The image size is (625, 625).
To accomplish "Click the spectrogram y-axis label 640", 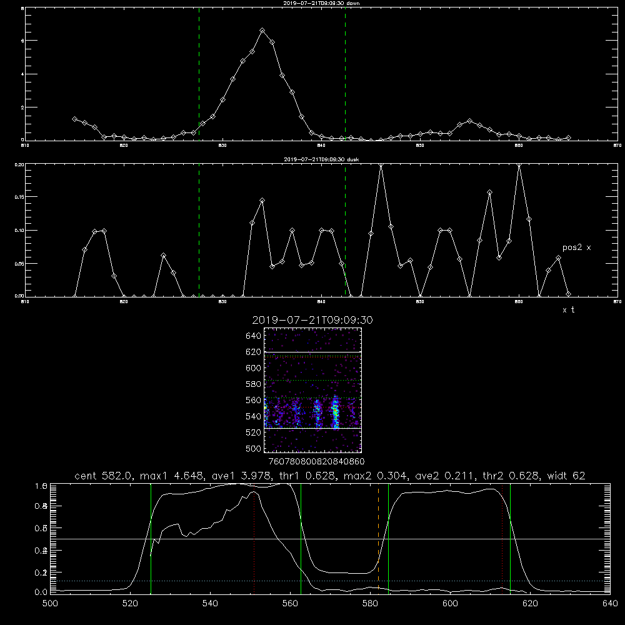I will pyautogui.click(x=254, y=336).
